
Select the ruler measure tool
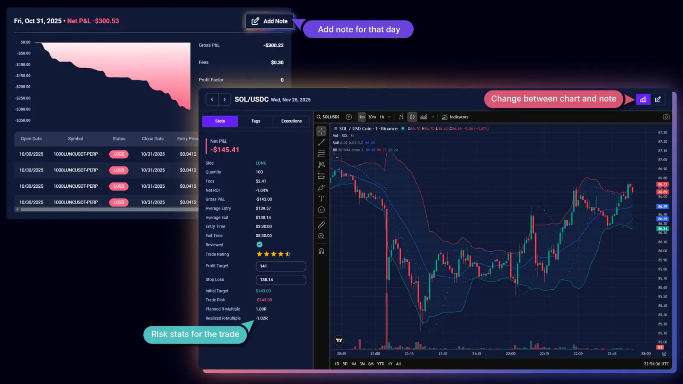tap(321, 225)
